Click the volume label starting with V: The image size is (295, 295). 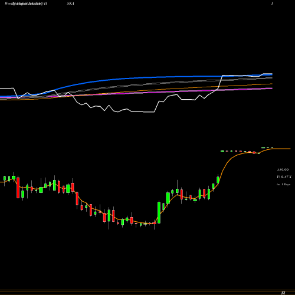pyautogui.click(x=284, y=177)
